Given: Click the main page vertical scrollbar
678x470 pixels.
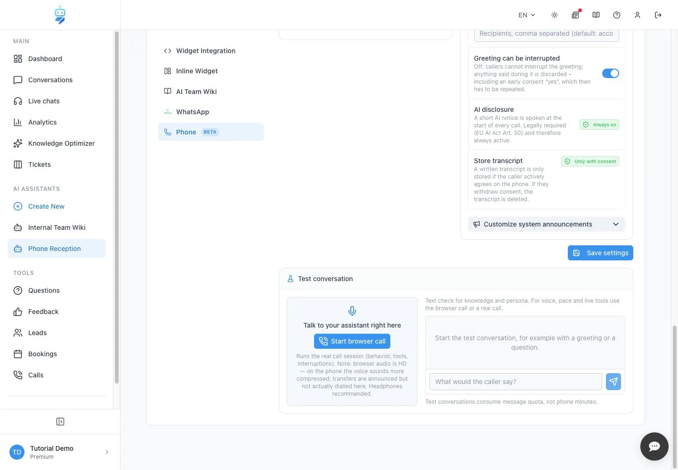Looking at the screenshot, I should pyautogui.click(x=675, y=397).
